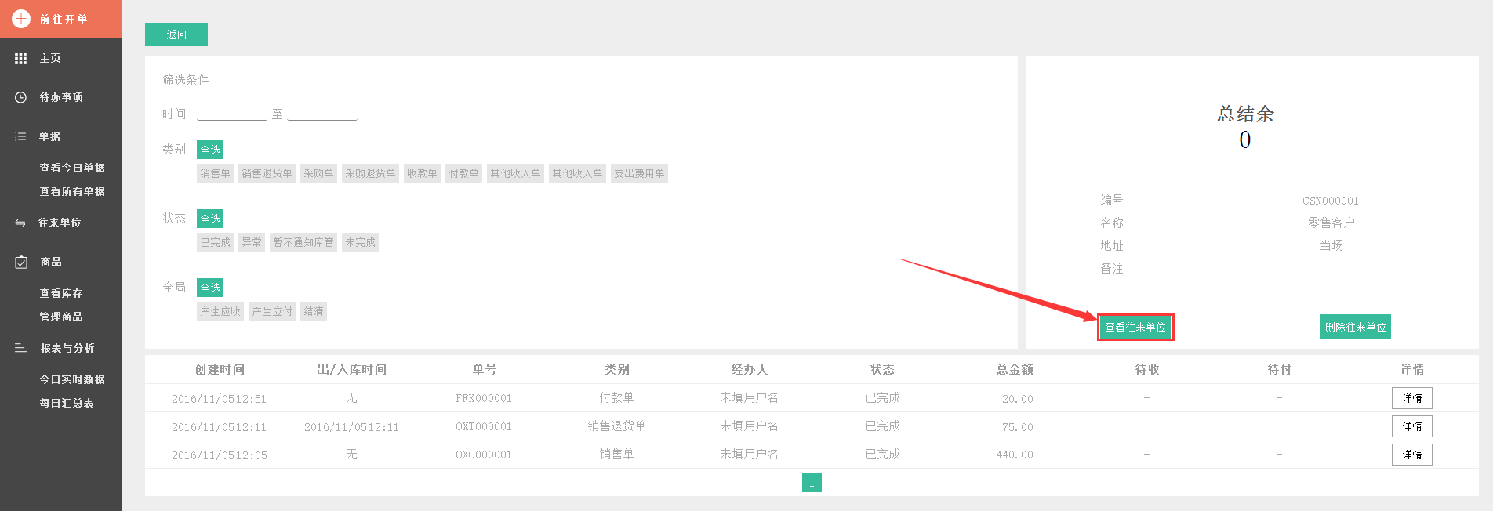Screen dimensions: 1493x511
Task: Select 全选 in the 类别 row
Action: click(210, 150)
